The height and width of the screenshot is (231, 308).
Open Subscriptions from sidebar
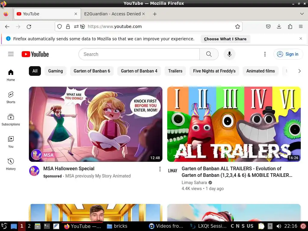tap(11, 120)
